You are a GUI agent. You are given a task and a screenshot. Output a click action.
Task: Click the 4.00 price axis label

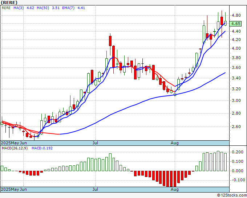point(236,49)
